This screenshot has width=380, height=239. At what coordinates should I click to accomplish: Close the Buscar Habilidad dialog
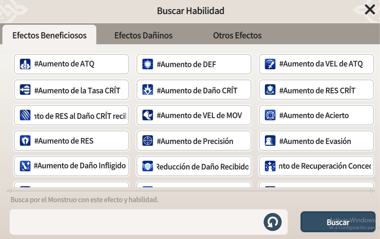370,10
